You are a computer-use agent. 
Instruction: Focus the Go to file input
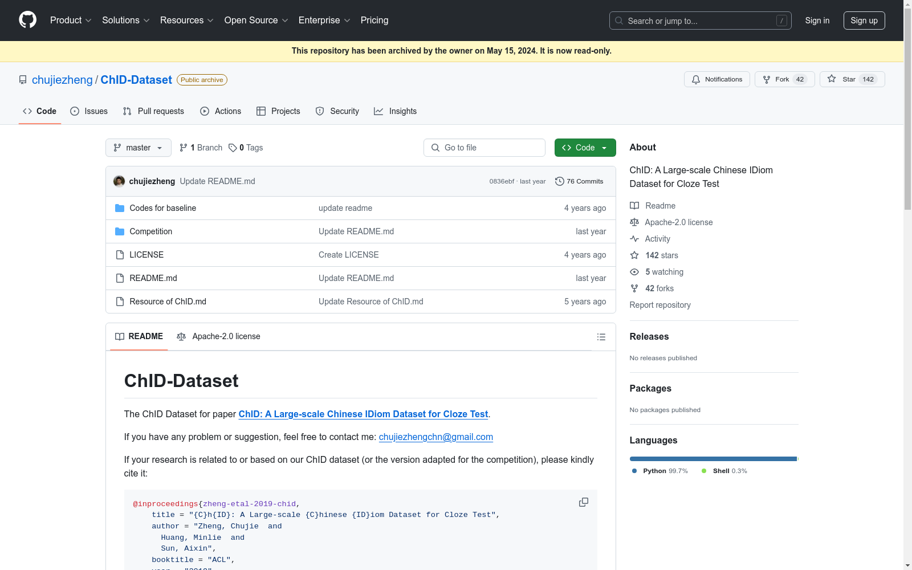pyautogui.click(x=484, y=148)
